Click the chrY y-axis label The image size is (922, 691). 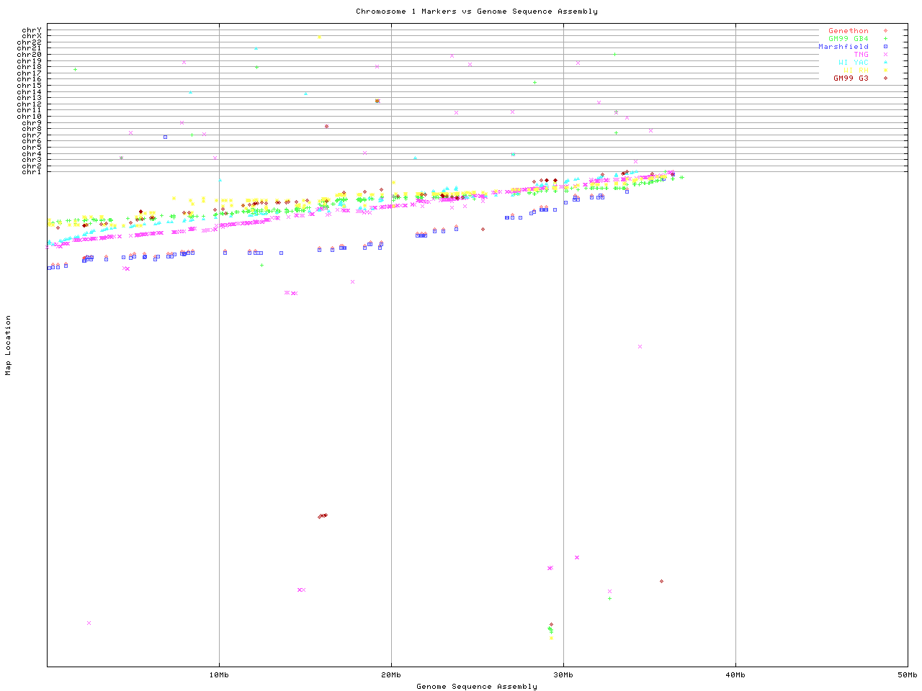31,30
